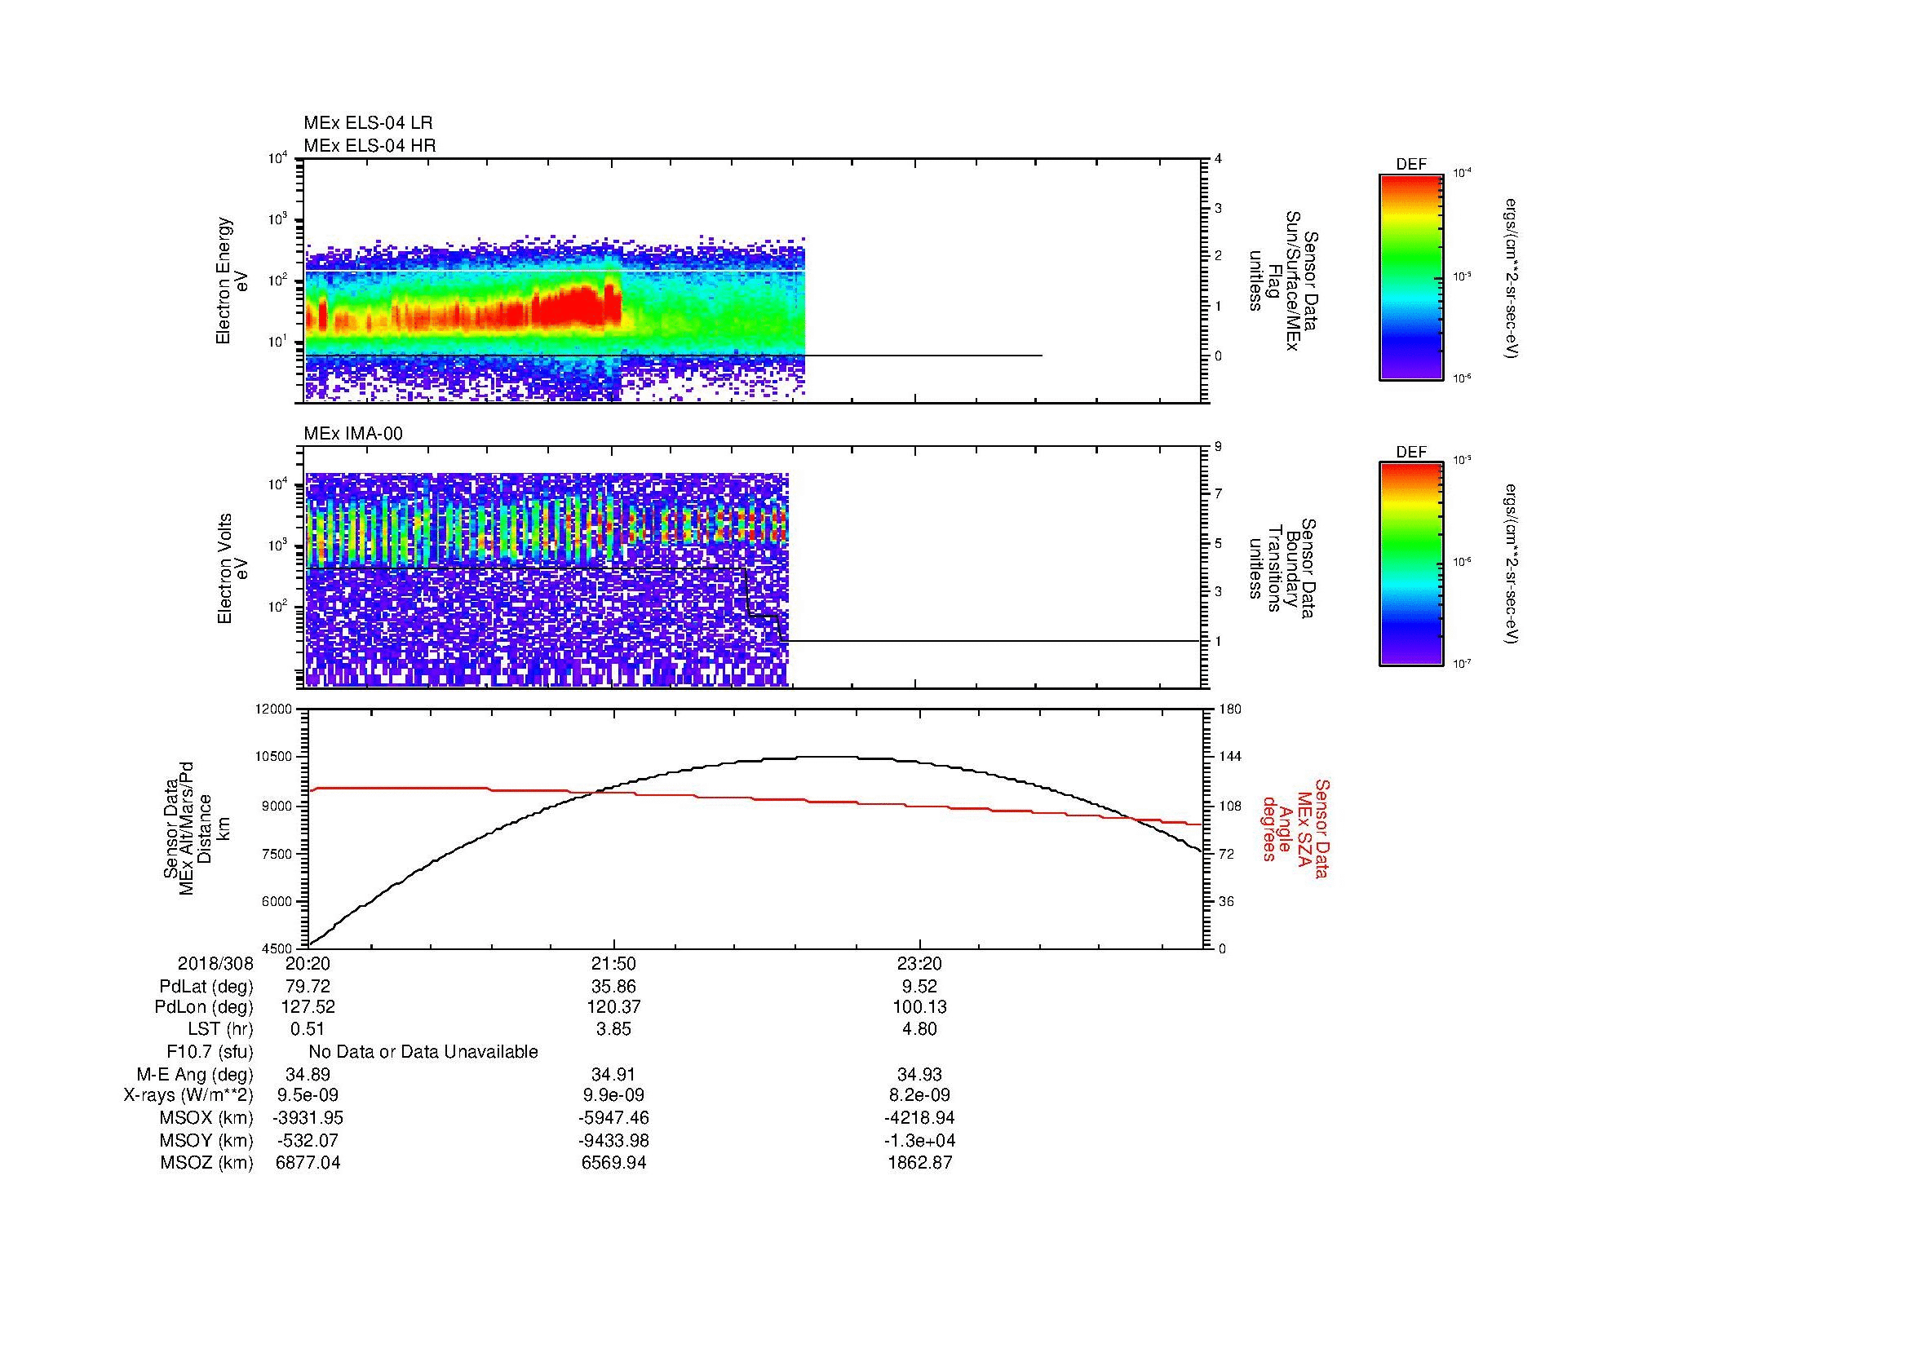1908x1348 pixels.
Task: Click LST value 4.80
Action: (x=919, y=1029)
